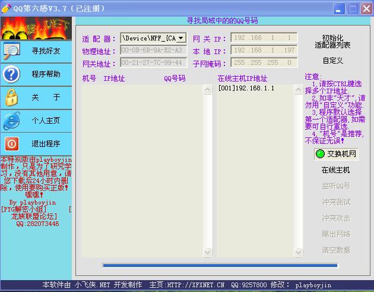Click the down arrow of QQ list scrollbar
The width and height of the screenshot is (374, 292).
point(208,252)
